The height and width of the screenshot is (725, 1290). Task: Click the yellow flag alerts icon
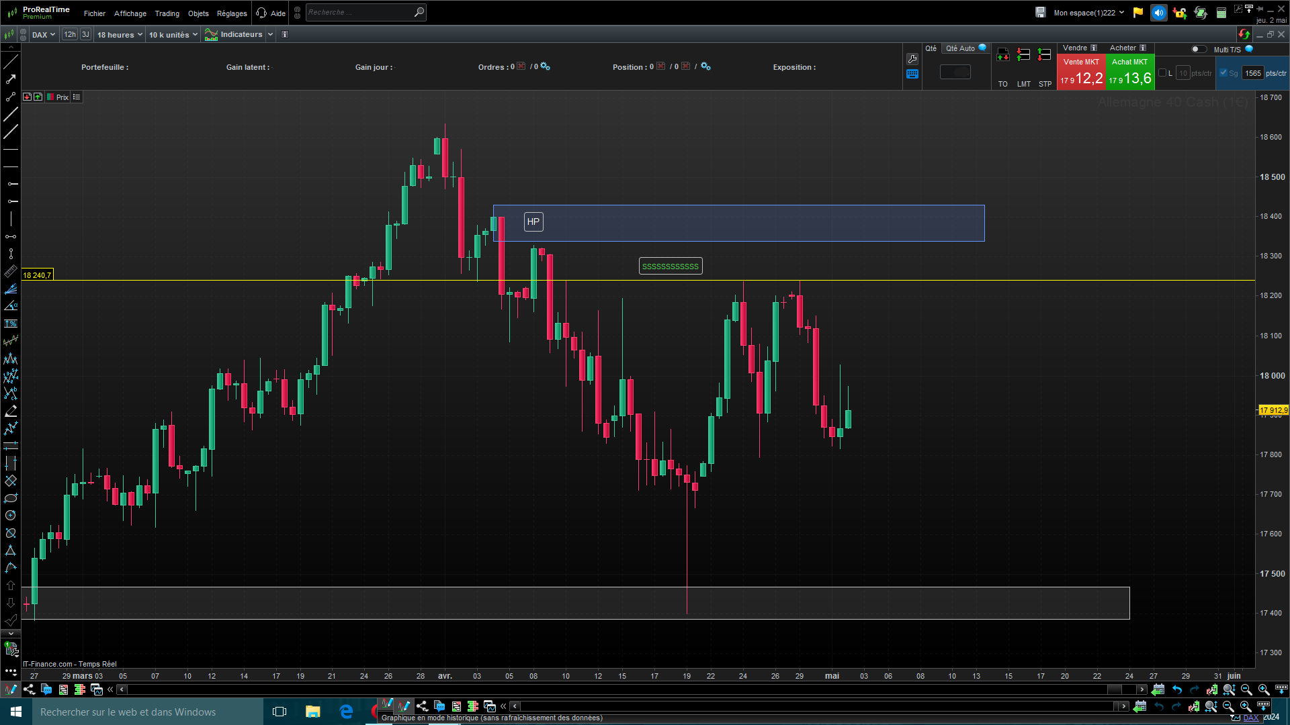coord(1138,13)
